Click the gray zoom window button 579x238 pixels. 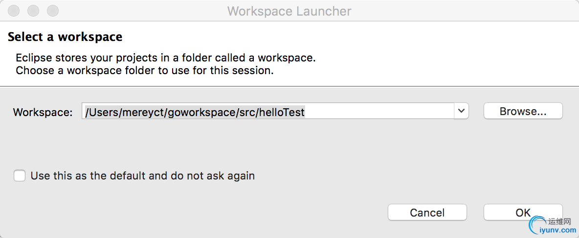[53, 11]
